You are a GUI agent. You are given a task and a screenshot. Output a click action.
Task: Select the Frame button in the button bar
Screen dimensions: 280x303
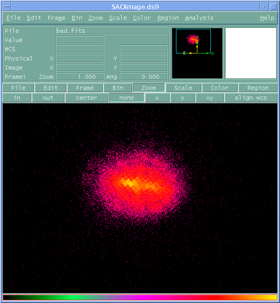85,88
